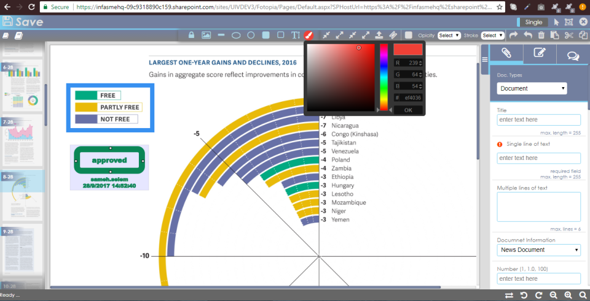Screen dimensions: 590x301
Task: Open page thumbnail 6-28
Action: click(x=23, y=85)
